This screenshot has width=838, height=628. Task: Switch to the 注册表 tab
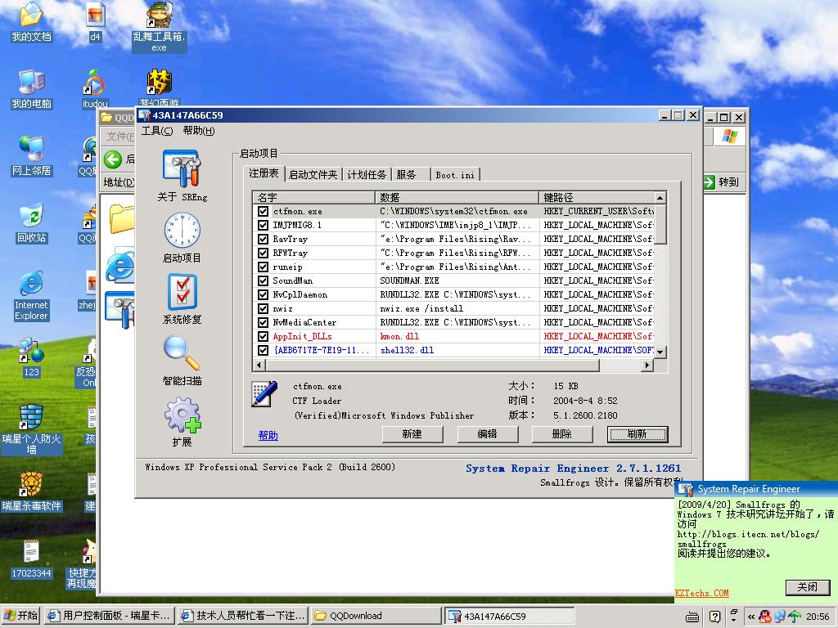264,173
